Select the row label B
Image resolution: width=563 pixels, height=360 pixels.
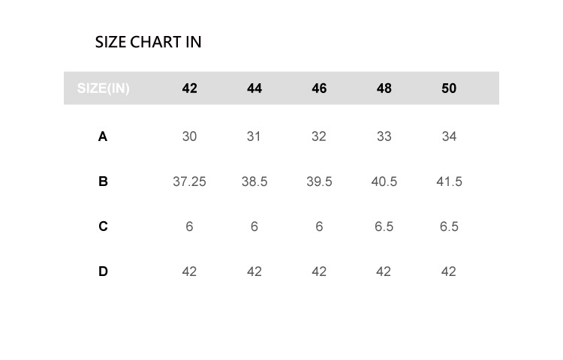point(103,181)
